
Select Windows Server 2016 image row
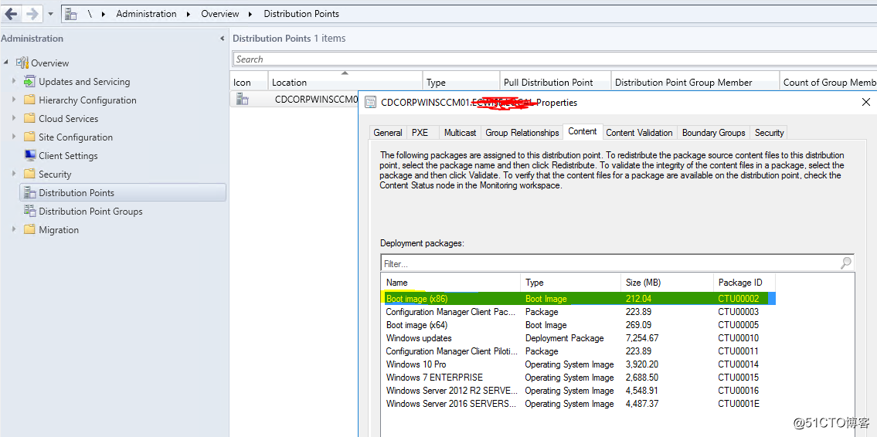(578, 404)
